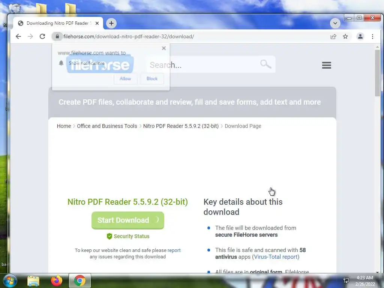
Task: Click the address bar URL
Action: pyautogui.click(x=129, y=36)
